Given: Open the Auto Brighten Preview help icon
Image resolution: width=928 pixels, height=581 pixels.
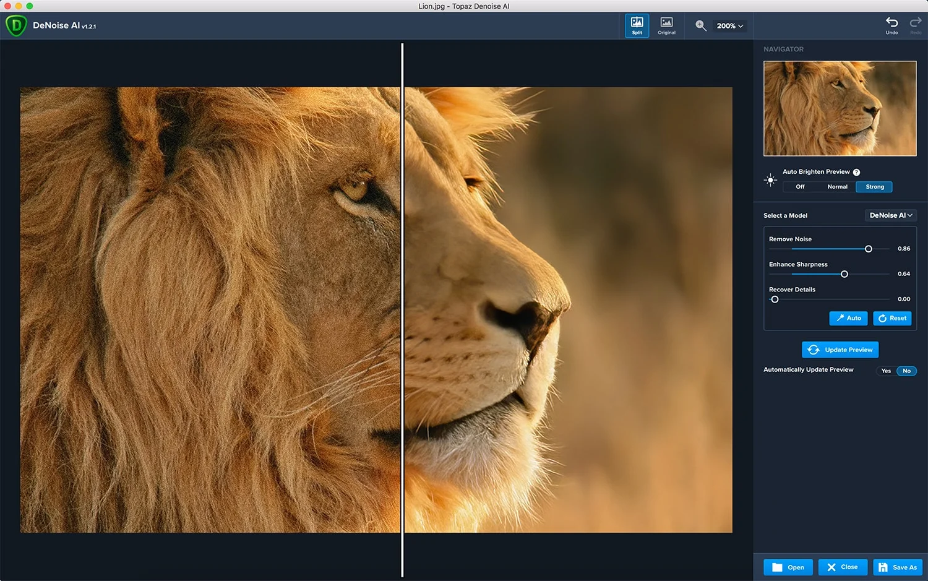Looking at the screenshot, I should [x=856, y=173].
